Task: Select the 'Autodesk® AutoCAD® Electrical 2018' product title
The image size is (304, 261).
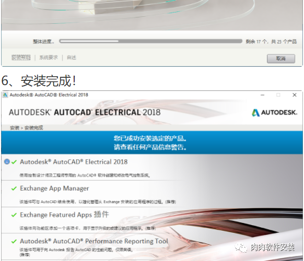Action: pos(74,162)
